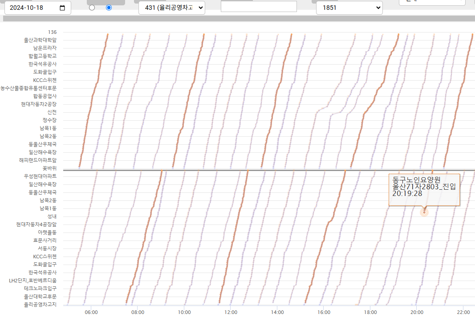475x318 pixels.
Task: Click the 효문사거리 stop label
Action: point(45,241)
